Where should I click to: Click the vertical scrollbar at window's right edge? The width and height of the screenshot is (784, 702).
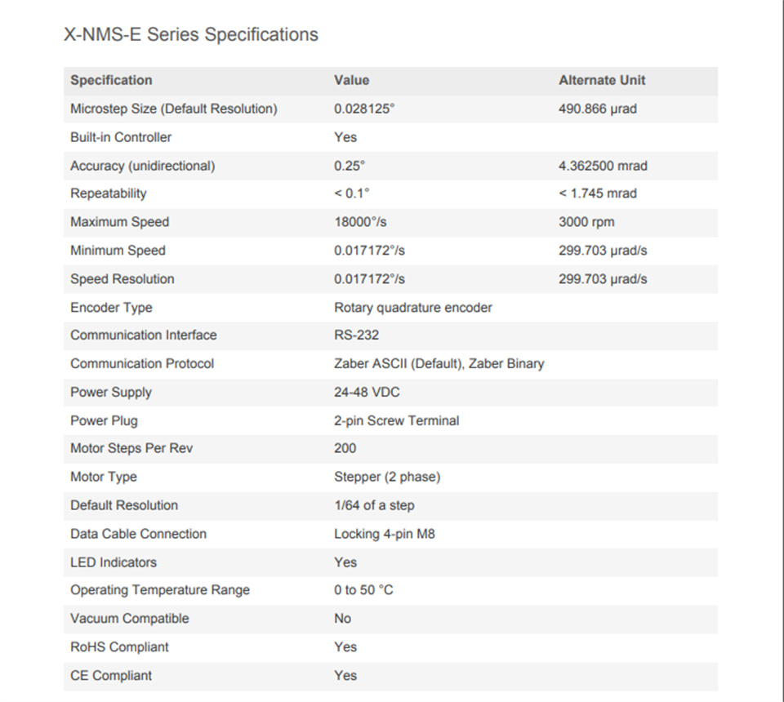[782, 351]
